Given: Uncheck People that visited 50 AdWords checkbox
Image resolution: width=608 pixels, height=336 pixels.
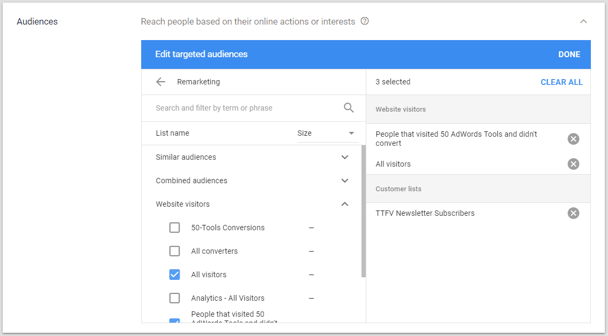Looking at the screenshot, I should 174,321.
